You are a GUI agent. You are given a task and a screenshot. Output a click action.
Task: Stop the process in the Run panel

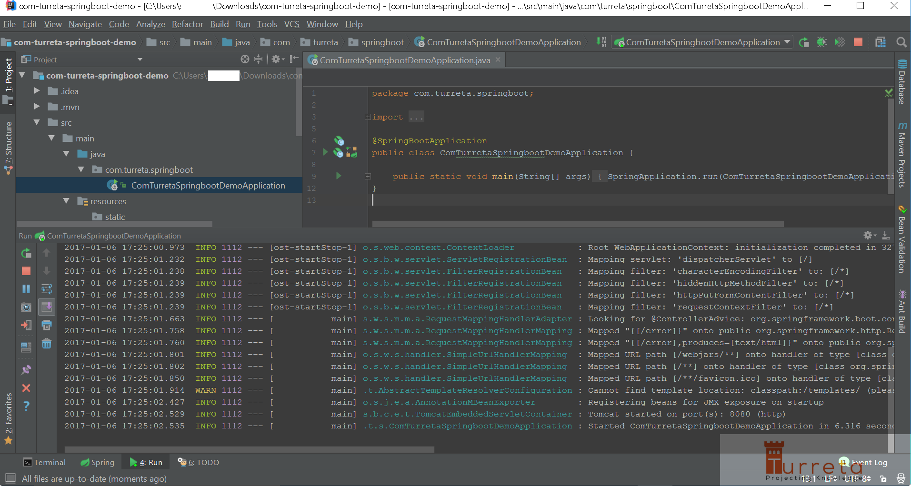[26, 271]
